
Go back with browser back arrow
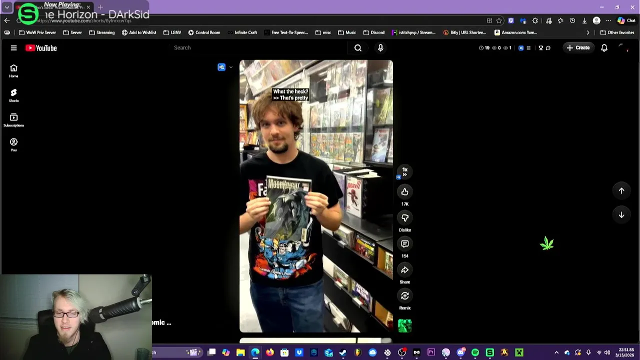[6, 20]
